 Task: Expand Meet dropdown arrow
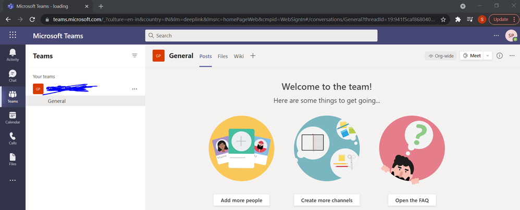(x=488, y=56)
